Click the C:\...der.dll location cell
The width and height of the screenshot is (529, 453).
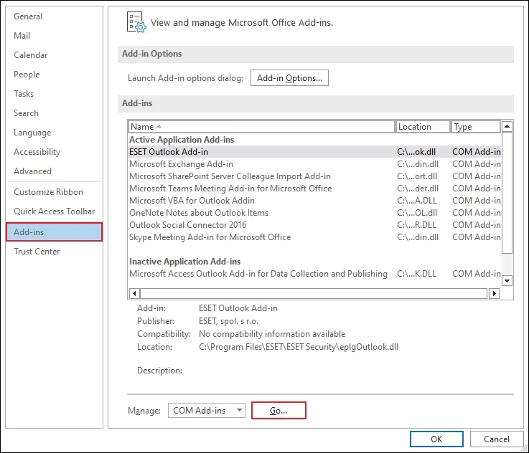click(418, 189)
